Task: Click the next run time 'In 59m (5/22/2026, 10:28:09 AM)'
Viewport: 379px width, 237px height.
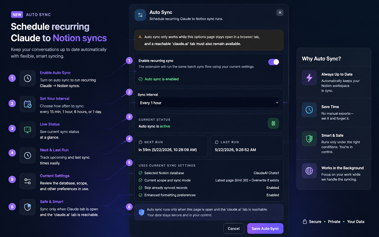Action: (168, 150)
